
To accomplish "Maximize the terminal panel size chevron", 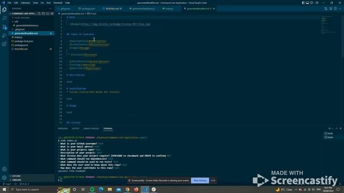I will 336,129.
